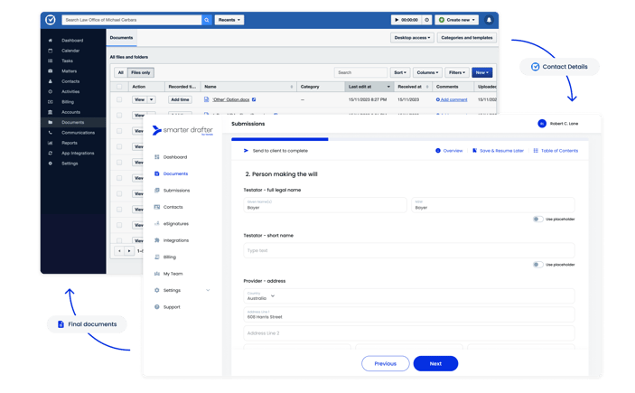Image resolution: width=635 pixels, height=393 pixels.
Task: Click the Smarter Drafter Contacts card icon
Action: pos(157,207)
